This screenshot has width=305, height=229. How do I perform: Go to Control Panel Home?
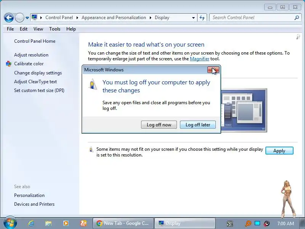(35, 41)
